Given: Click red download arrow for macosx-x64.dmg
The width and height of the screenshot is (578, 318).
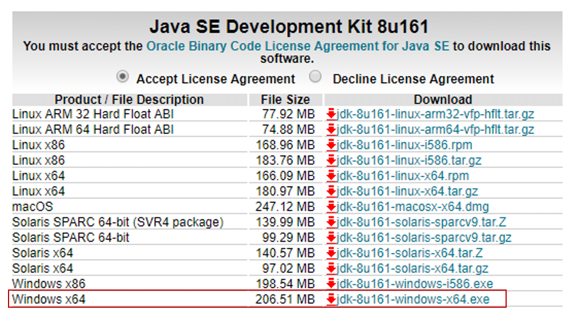Looking at the screenshot, I should pyautogui.click(x=331, y=207).
